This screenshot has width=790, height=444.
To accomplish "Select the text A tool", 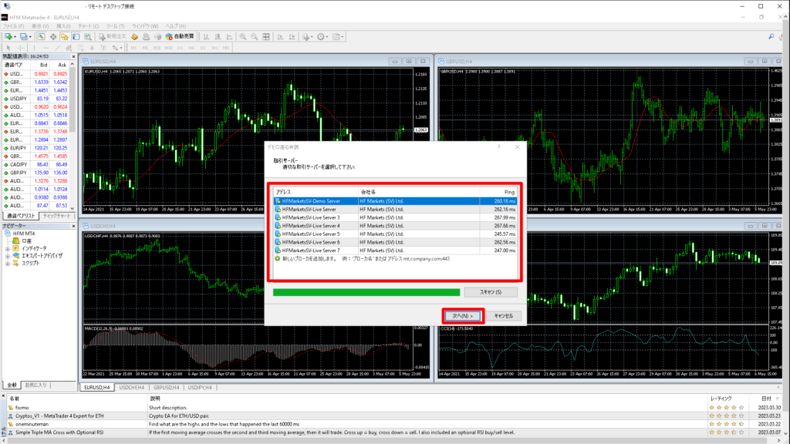I will 93,48.
